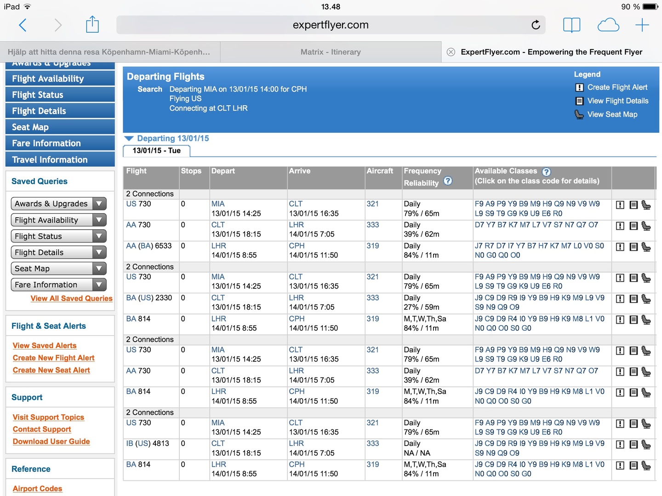Click View All Saved Queries link
Screen dimensions: 662x496
point(71,299)
